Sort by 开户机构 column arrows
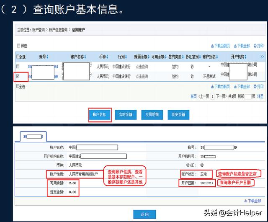 click(x=246, y=57)
